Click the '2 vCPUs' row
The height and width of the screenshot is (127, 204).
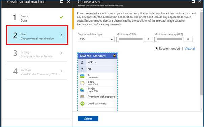point(97,62)
